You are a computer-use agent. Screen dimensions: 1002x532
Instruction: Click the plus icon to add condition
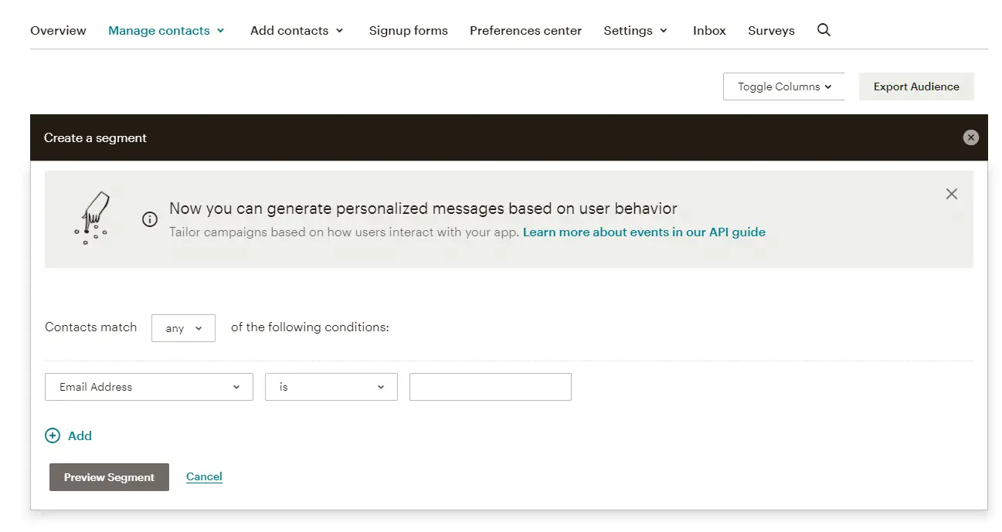[x=53, y=435]
